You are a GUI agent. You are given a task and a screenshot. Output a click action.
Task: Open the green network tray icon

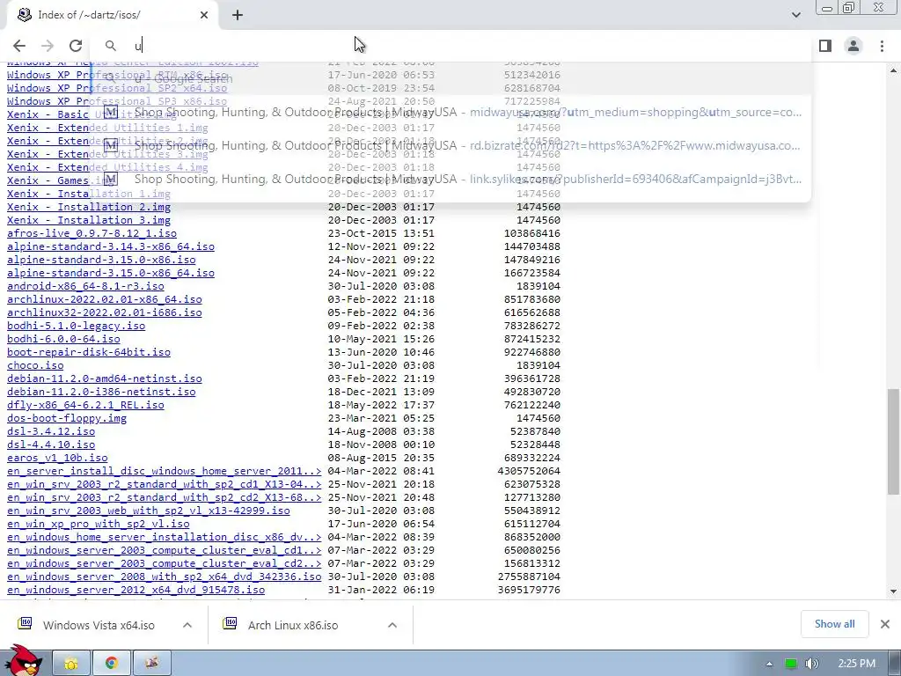791,664
